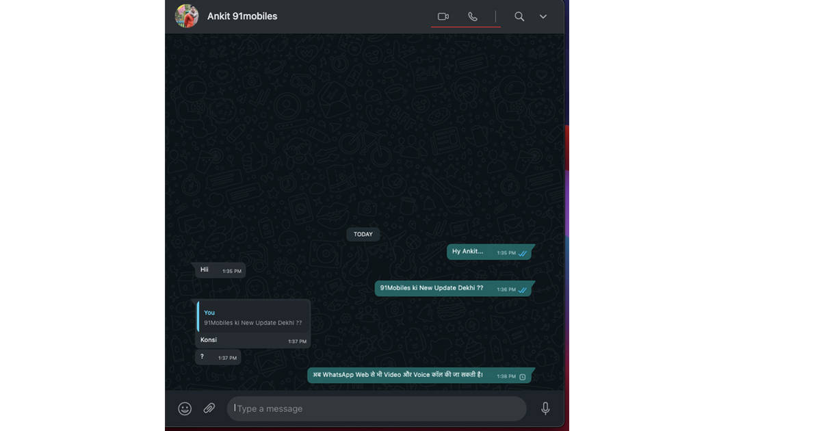Image resolution: width=821 pixels, height=431 pixels.
Task: Click the pending clock icon on last message
Action: coord(523,377)
